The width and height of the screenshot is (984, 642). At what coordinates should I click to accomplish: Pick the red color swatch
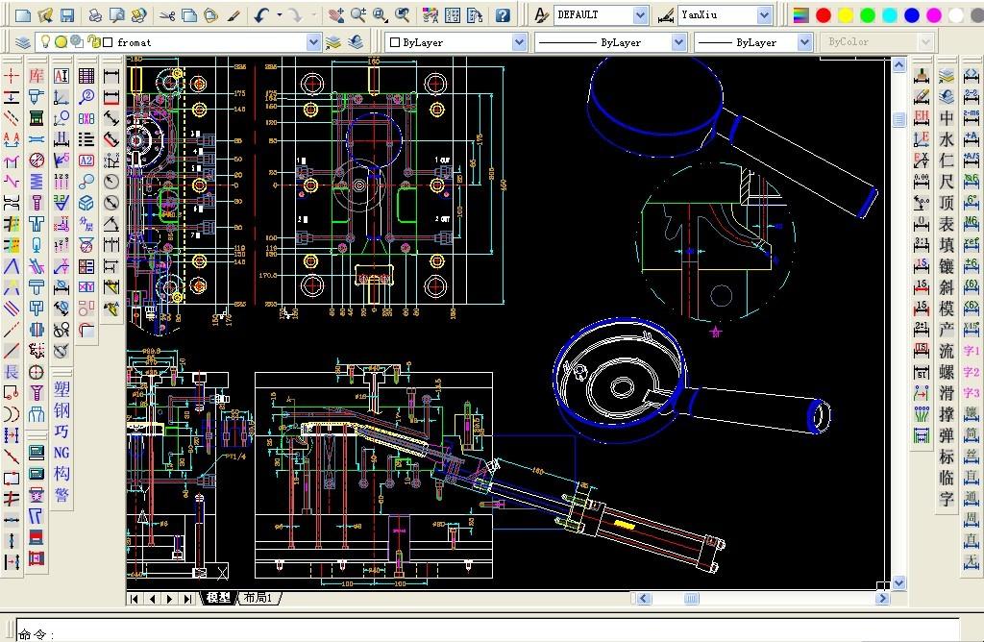coord(824,15)
